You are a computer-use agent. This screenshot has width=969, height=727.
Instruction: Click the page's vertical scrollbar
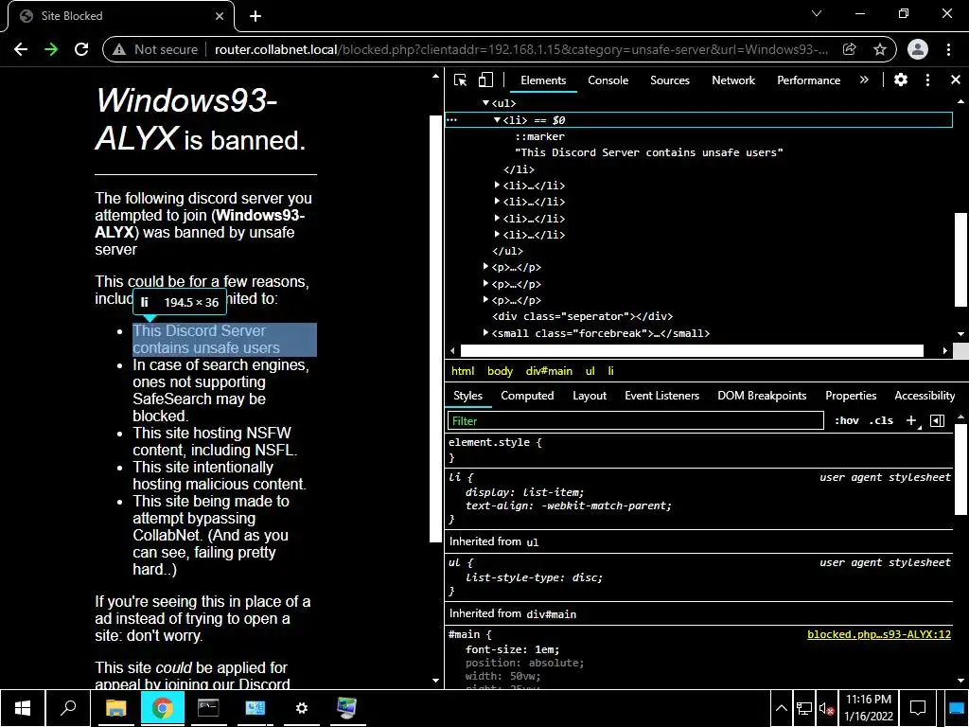click(x=435, y=328)
